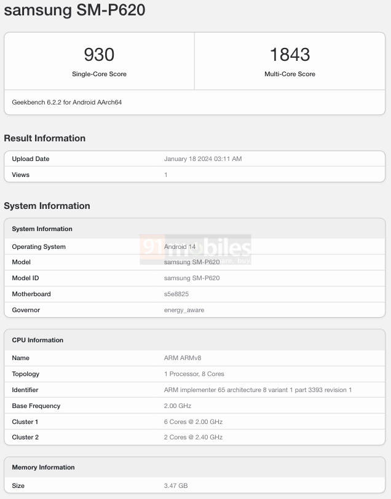Image resolution: width=391 pixels, height=499 pixels.
Task: Select the Android 14 operating system value
Action: pos(180,246)
